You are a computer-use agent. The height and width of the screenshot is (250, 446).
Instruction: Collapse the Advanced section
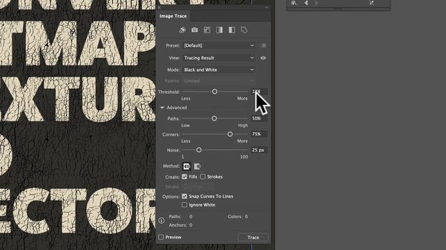click(x=162, y=108)
